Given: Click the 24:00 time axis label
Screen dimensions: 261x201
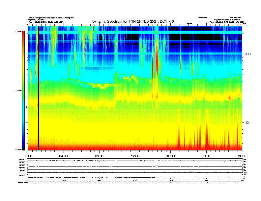Looking at the screenshot, I should (x=242, y=156).
